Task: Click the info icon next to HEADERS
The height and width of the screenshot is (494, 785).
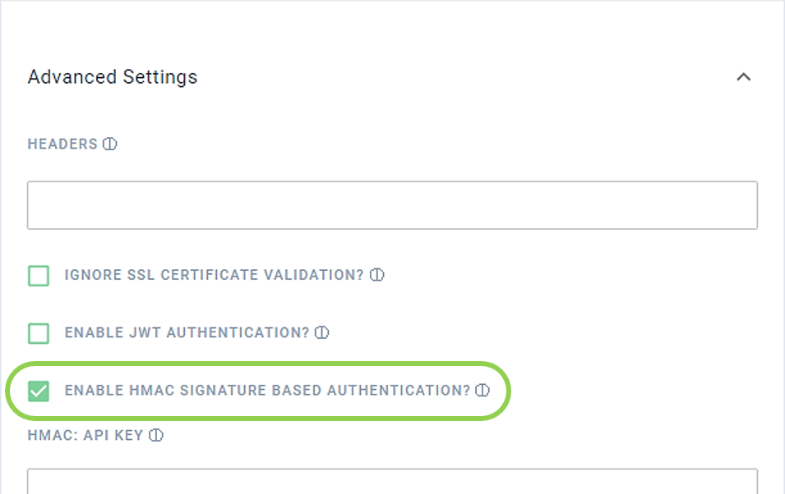Action: click(x=110, y=144)
